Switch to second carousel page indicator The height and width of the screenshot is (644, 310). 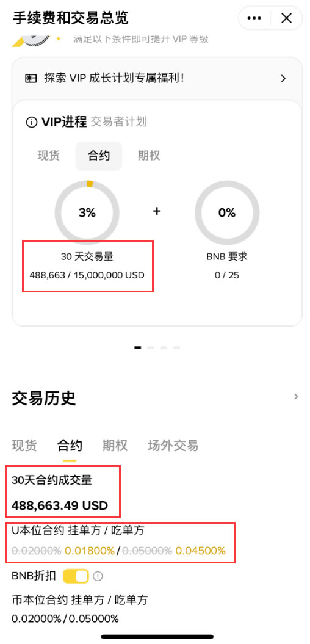click(x=150, y=347)
